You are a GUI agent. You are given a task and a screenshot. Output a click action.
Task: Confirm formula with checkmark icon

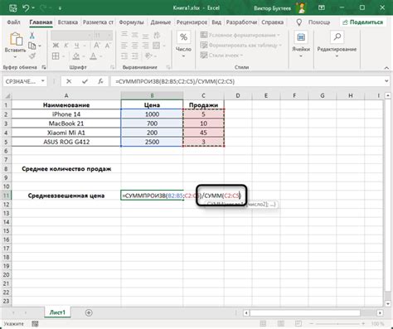pos(85,81)
